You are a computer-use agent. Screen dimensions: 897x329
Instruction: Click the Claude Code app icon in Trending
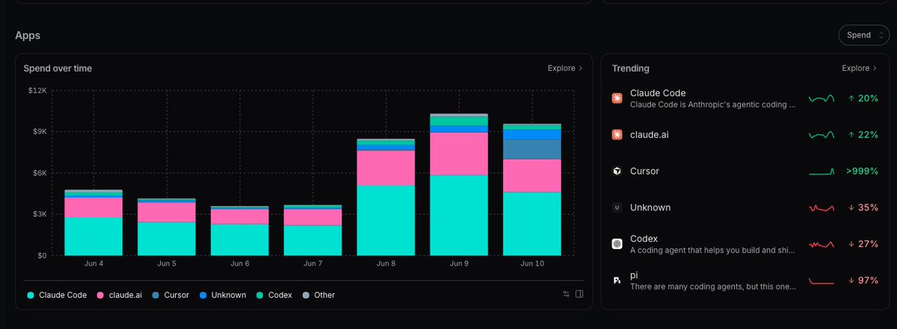[x=617, y=98]
